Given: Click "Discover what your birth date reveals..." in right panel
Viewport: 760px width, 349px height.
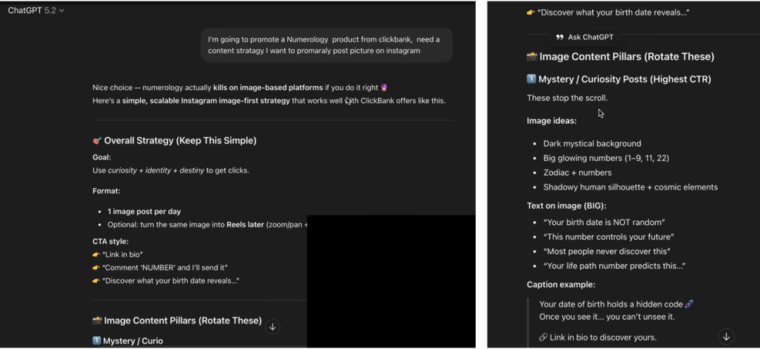Looking at the screenshot, I should tap(608, 13).
